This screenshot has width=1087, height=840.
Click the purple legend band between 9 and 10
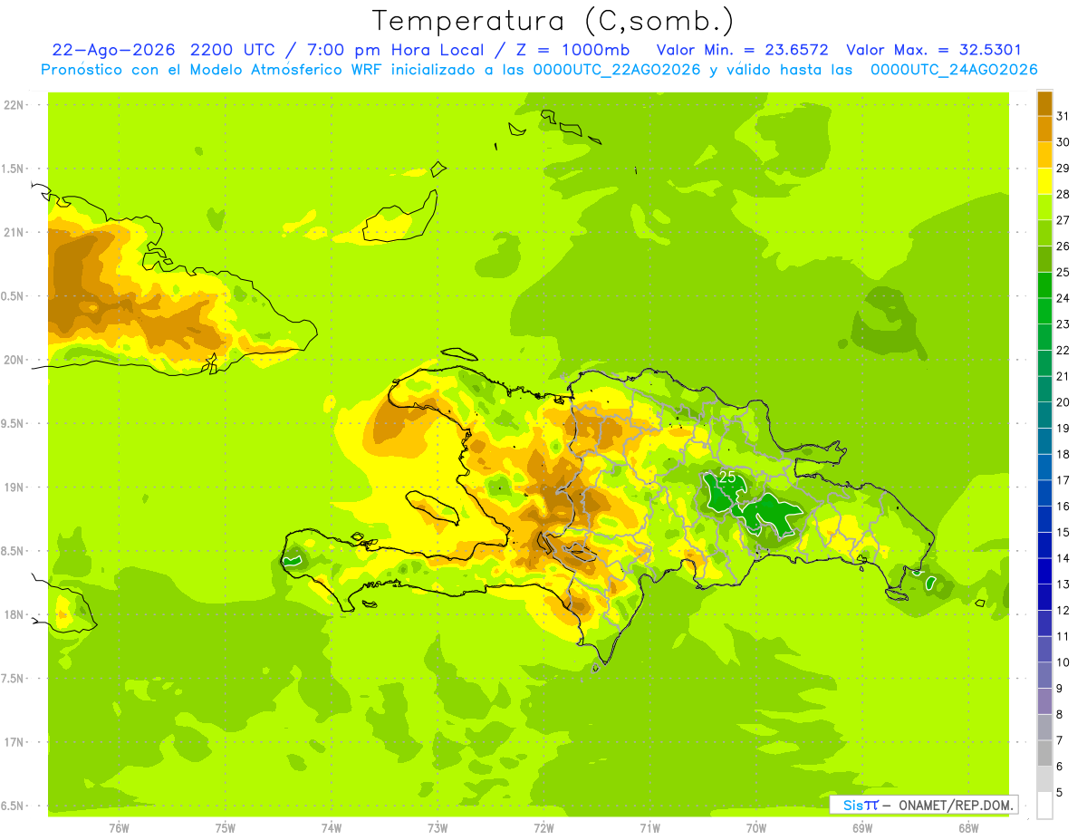1044,675
